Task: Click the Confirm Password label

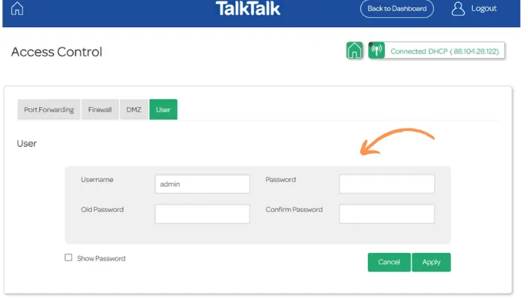Action: click(294, 210)
